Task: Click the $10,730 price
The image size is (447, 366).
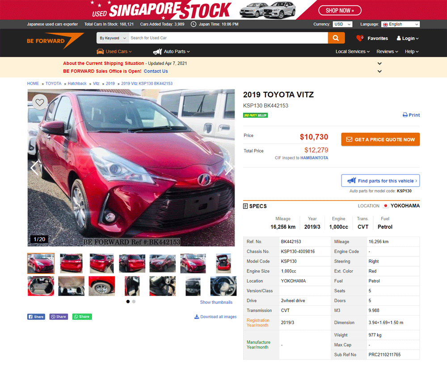Action: tap(314, 137)
